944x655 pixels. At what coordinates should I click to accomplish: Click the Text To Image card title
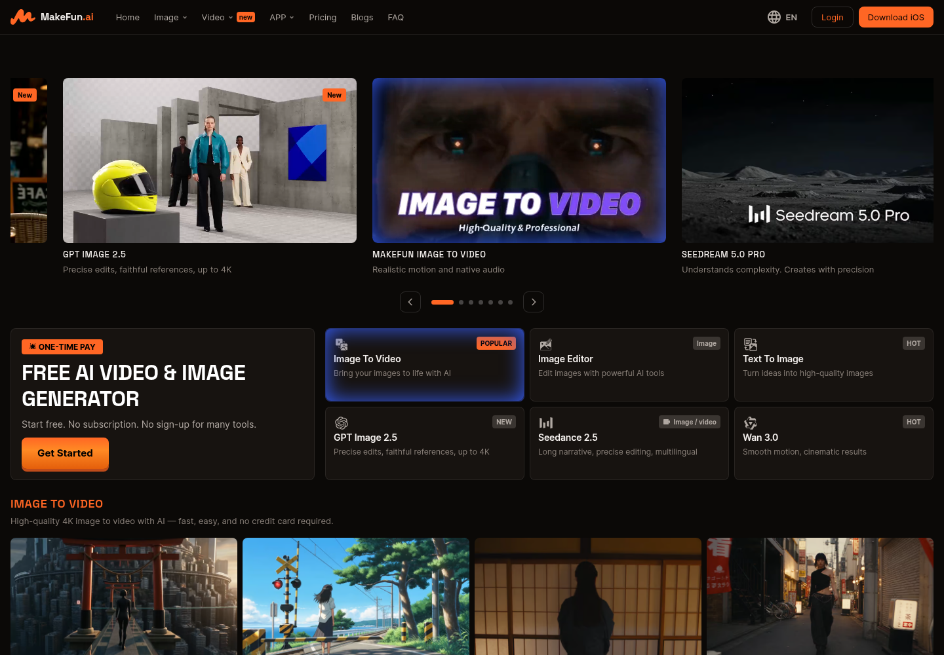[x=773, y=359]
